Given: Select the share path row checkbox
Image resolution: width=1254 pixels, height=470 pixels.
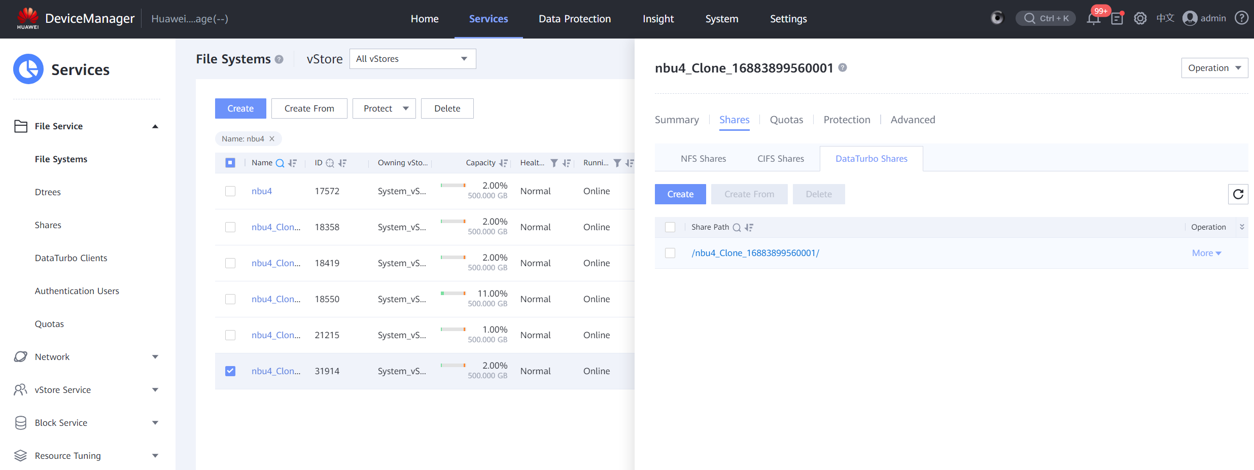Looking at the screenshot, I should (x=670, y=253).
